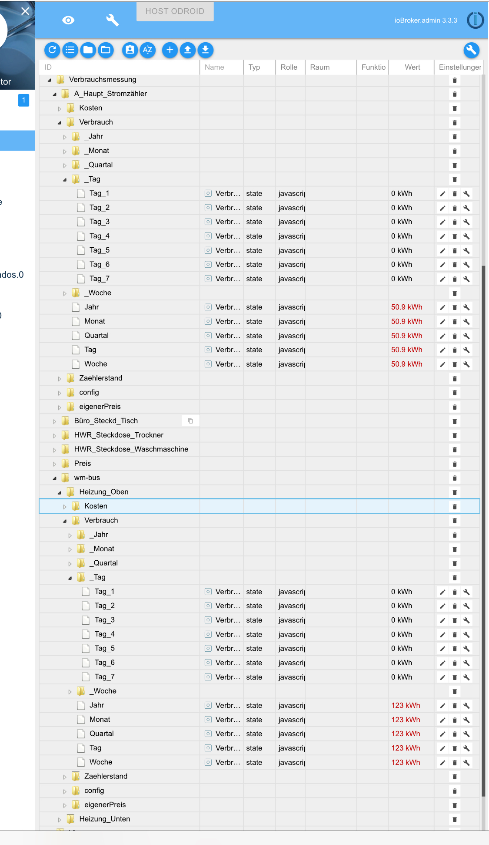This screenshot has height=845, width=489.
Task: Click the white wrench icon in header
Action: pos(112,20)
